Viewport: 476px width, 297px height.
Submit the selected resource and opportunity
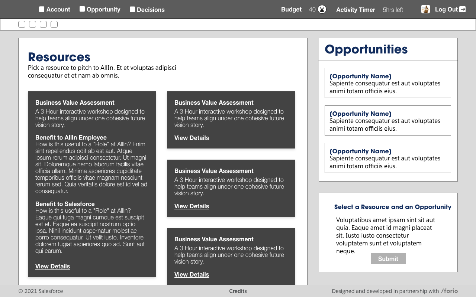[x=388, y=259]
